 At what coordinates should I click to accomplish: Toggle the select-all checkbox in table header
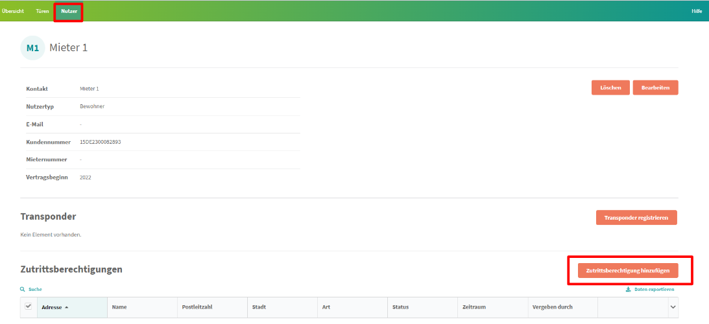28,307
